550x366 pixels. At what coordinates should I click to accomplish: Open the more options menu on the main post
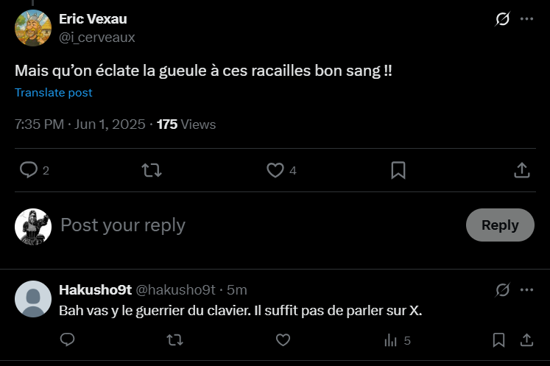tap(526, 19)
